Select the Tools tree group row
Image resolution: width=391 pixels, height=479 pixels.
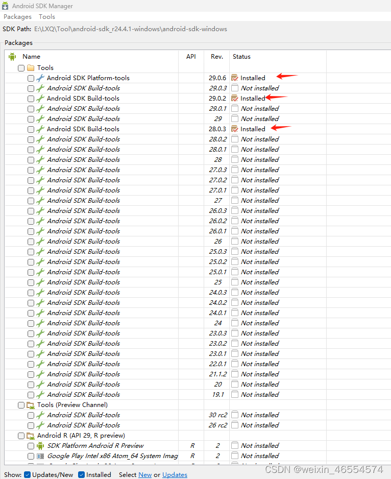pyautogui.click(x=45, y=67)
